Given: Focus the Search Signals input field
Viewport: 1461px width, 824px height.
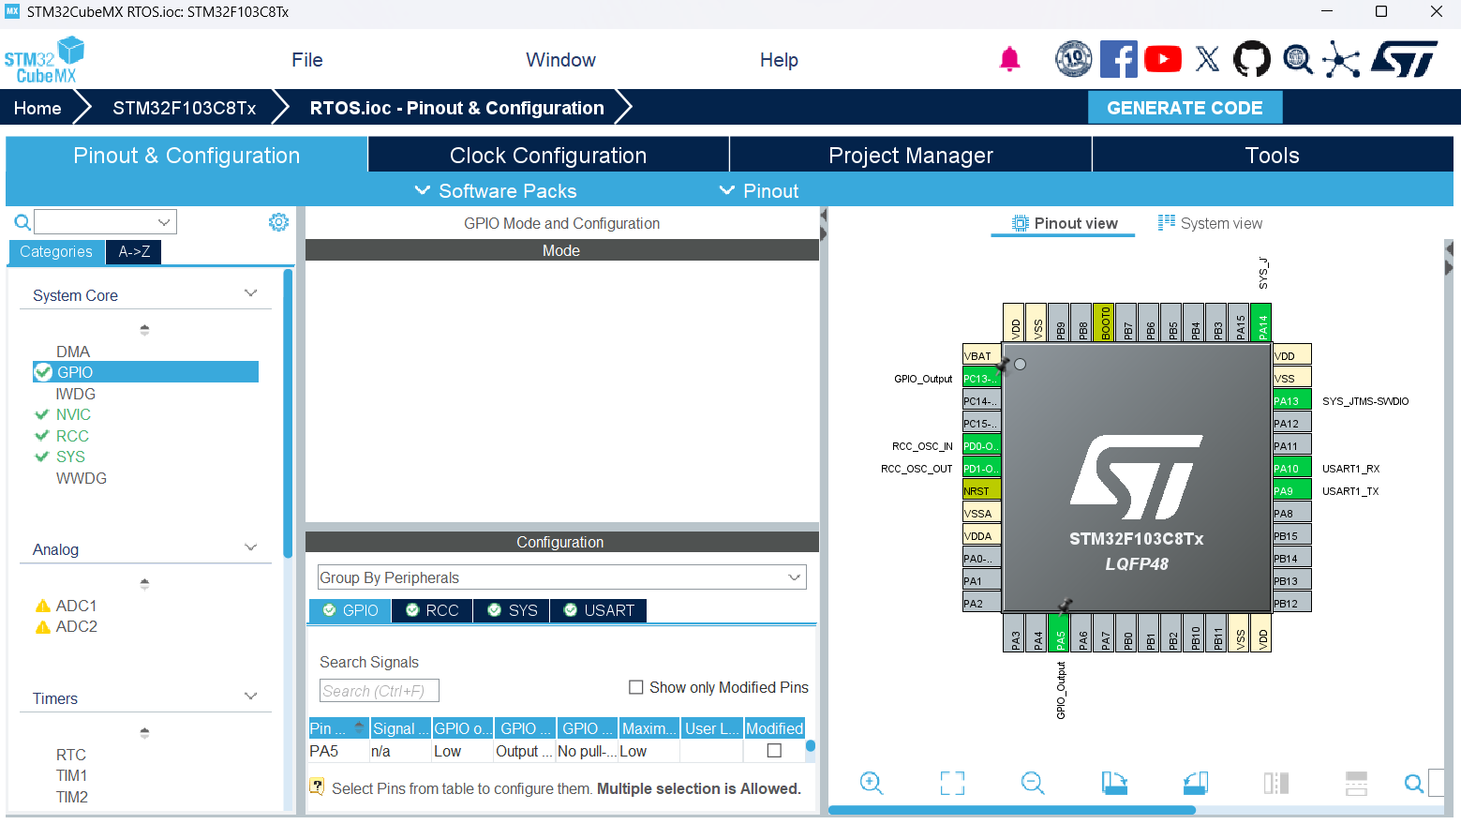Looking at the screenshot, I should [x=380, y=691].
